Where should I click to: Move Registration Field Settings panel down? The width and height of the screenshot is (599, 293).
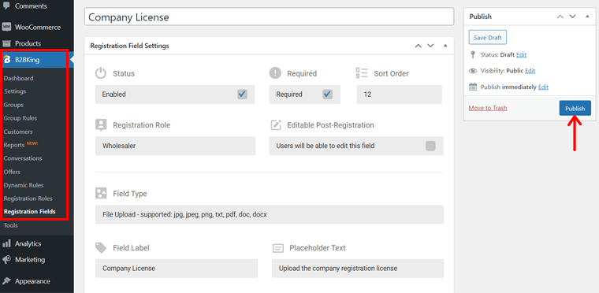tap(430, 46)
